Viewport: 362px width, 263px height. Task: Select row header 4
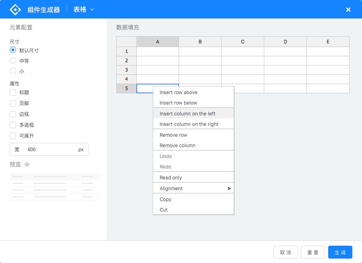coord(127,79)
